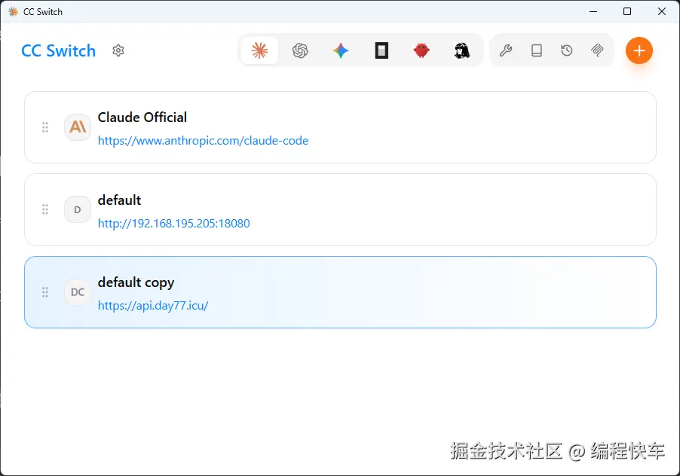Image resolution: width=680 pixels, height=476 pixels.
Task: Click the rightmost dark animal icon in provider bar
Action: [462, 50]
